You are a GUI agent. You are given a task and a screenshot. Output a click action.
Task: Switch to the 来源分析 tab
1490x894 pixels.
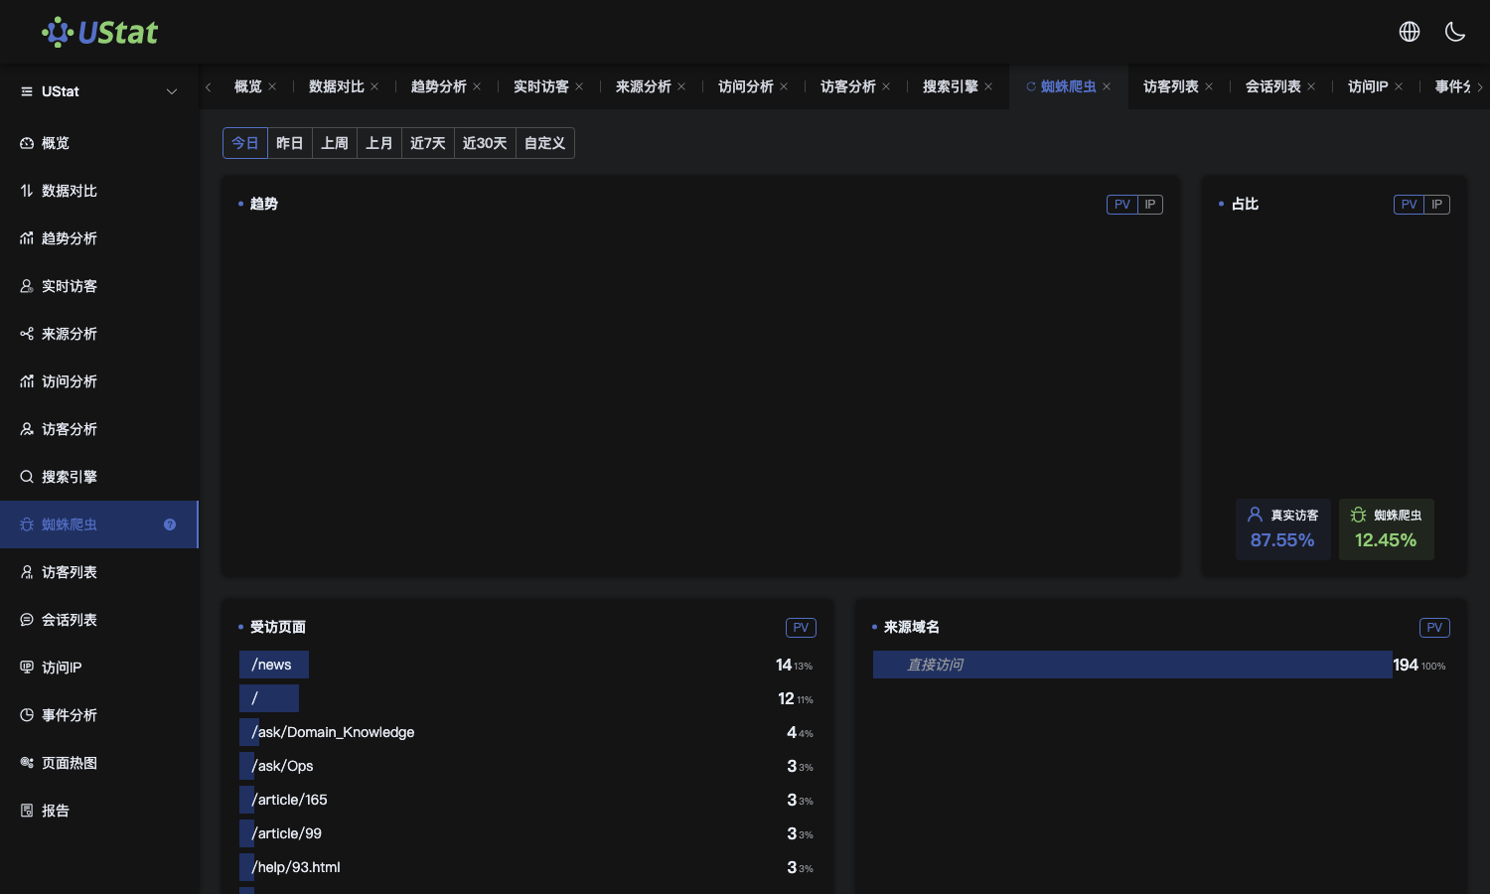tap(644, 86)
